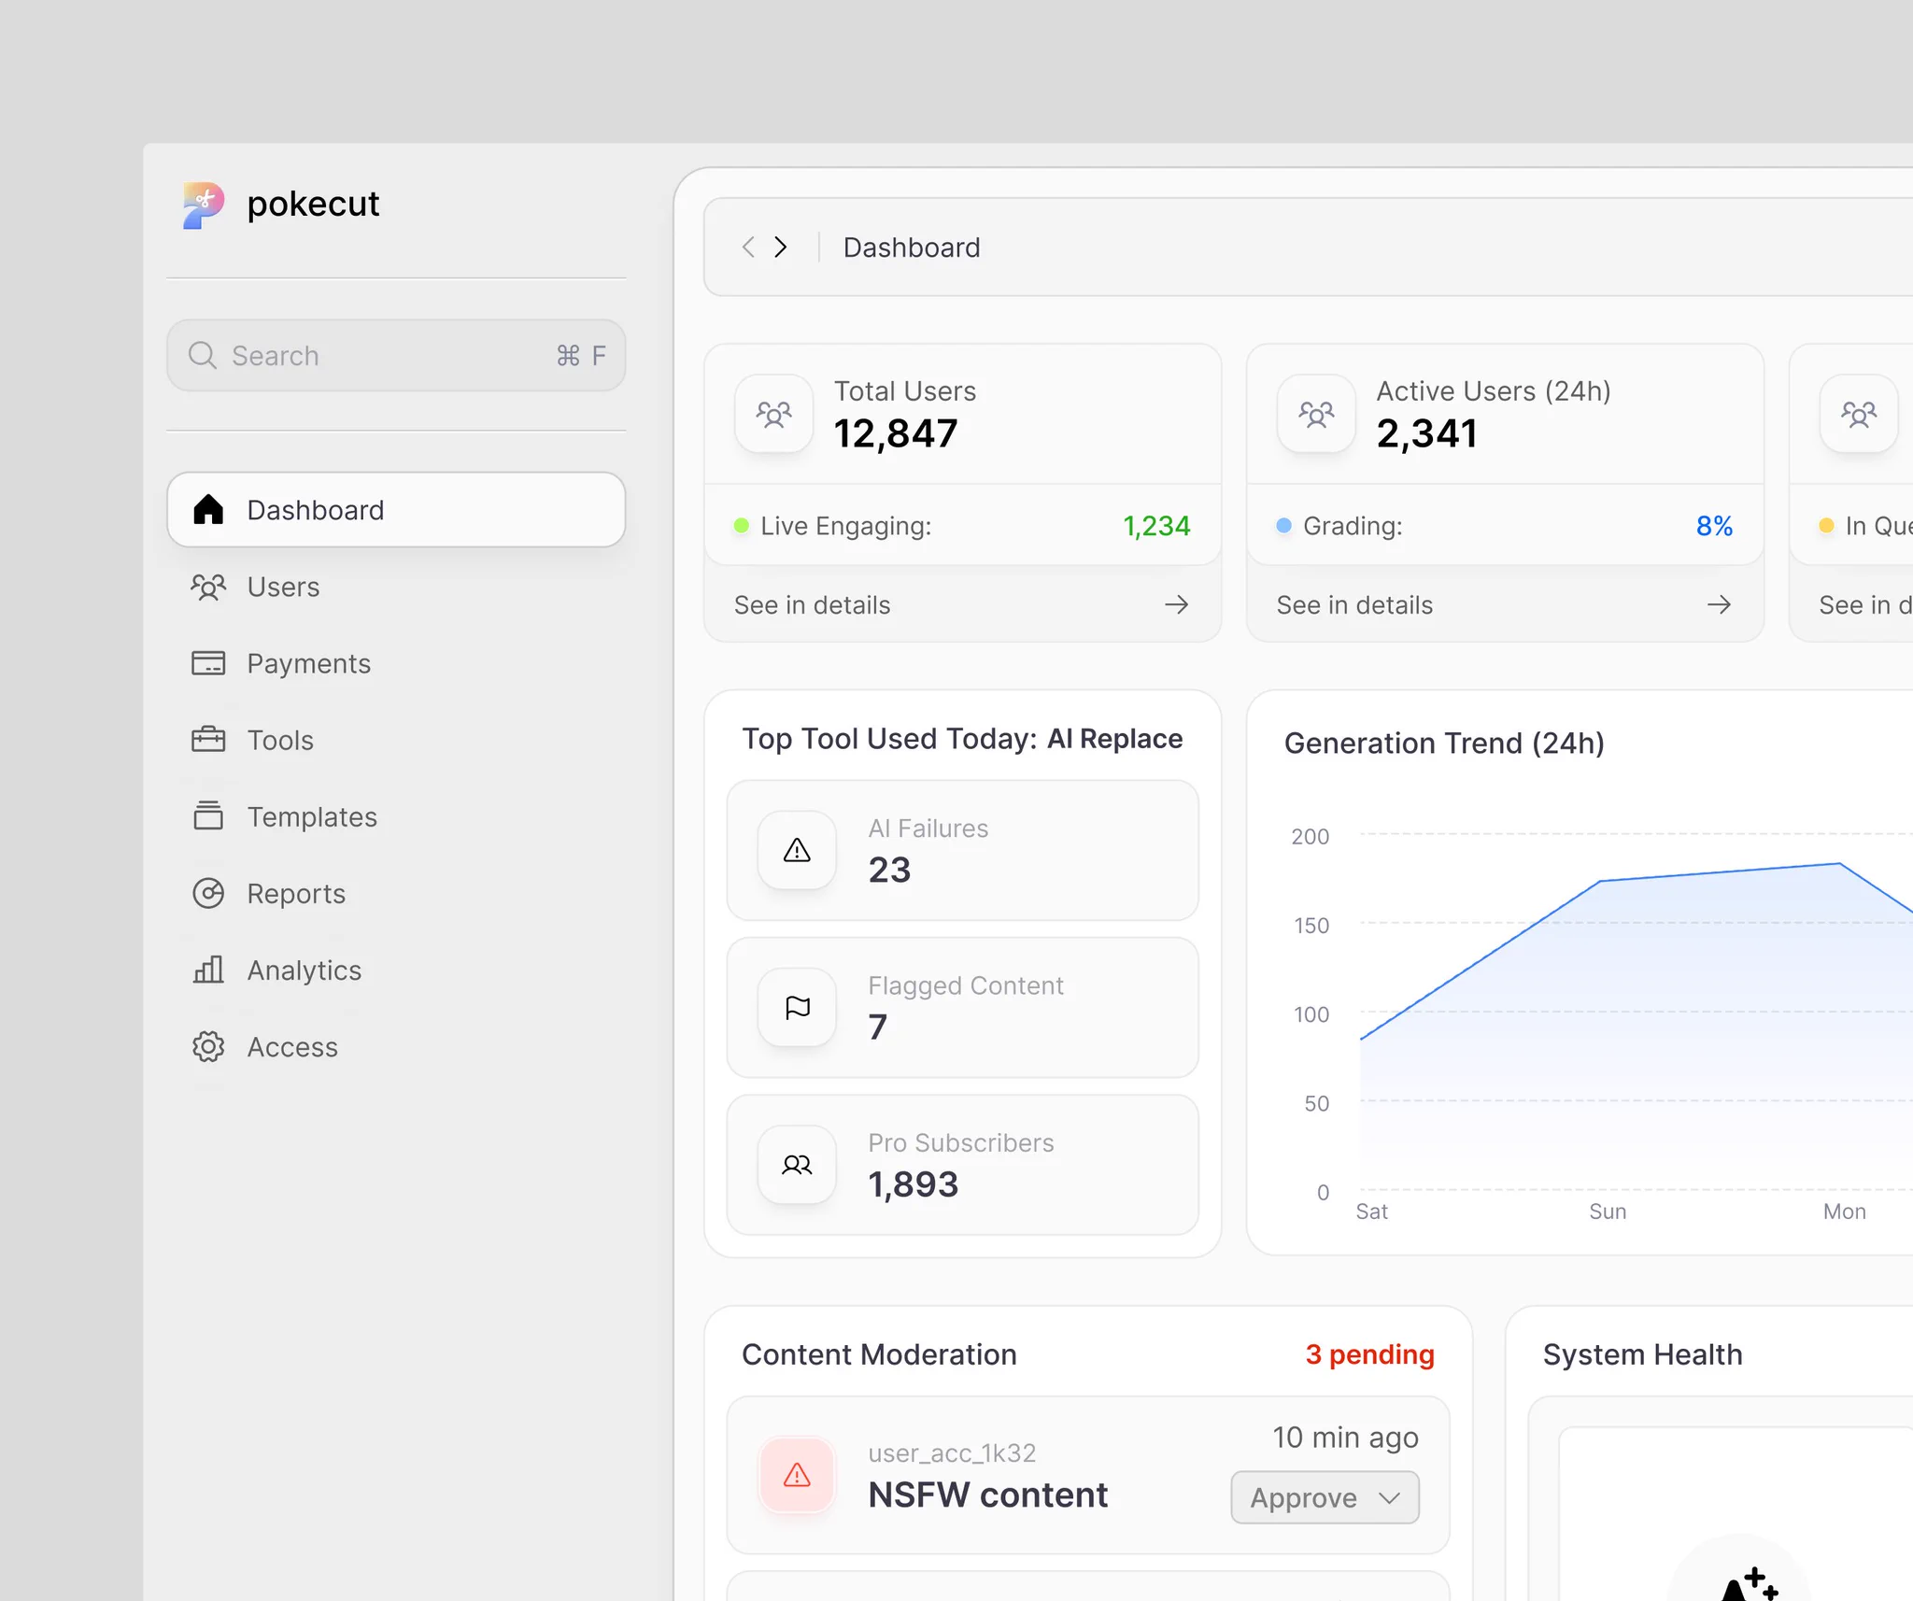Open the Tools menu item

(396, 740)
